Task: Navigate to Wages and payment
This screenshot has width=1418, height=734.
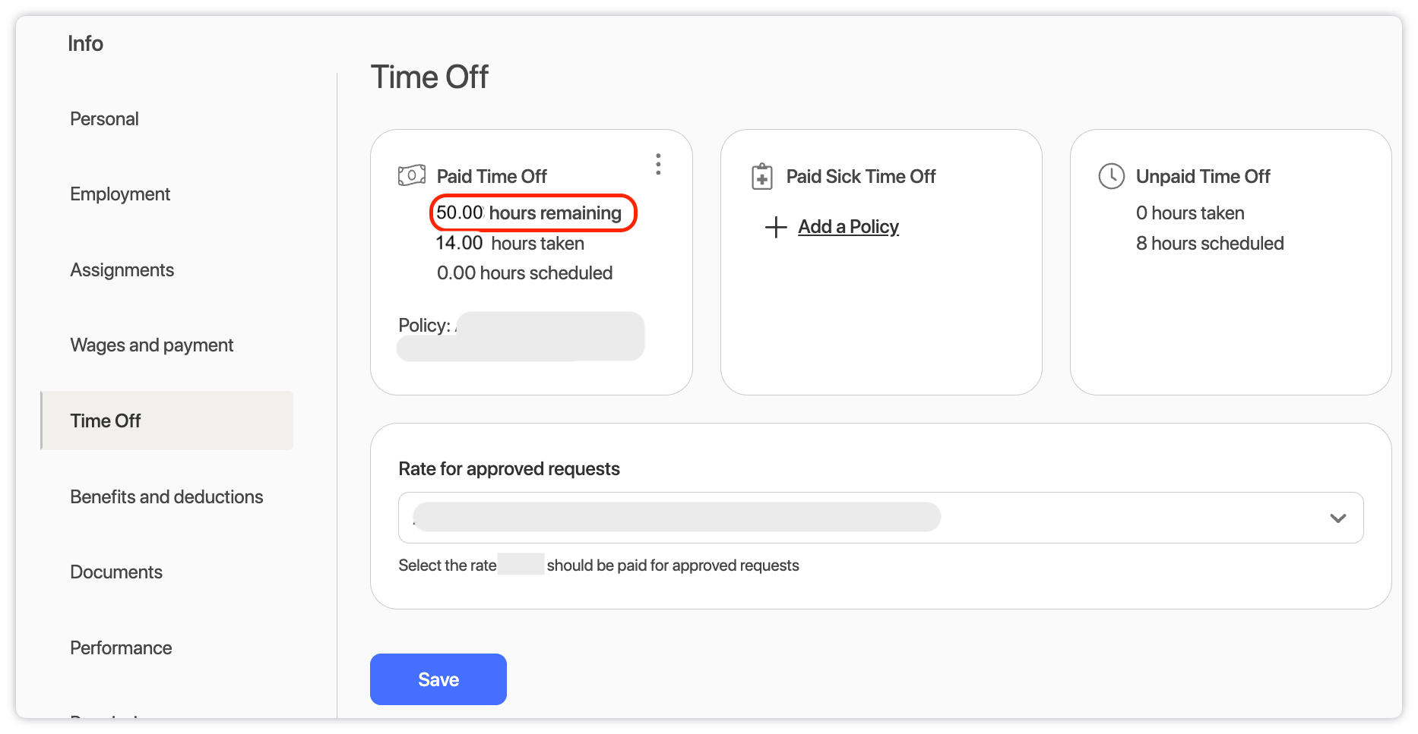Action: pos(151,345)
